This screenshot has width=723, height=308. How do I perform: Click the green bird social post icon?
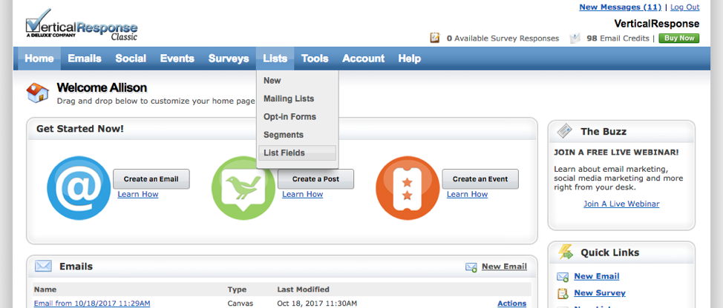243,188
